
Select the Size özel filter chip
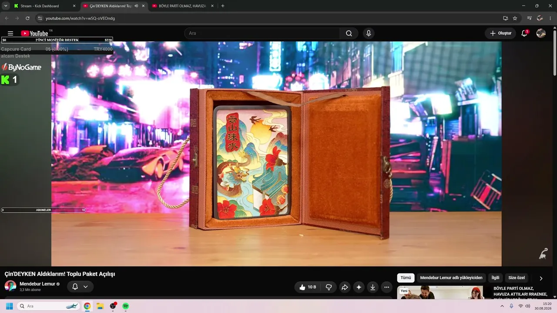[517, 278]
